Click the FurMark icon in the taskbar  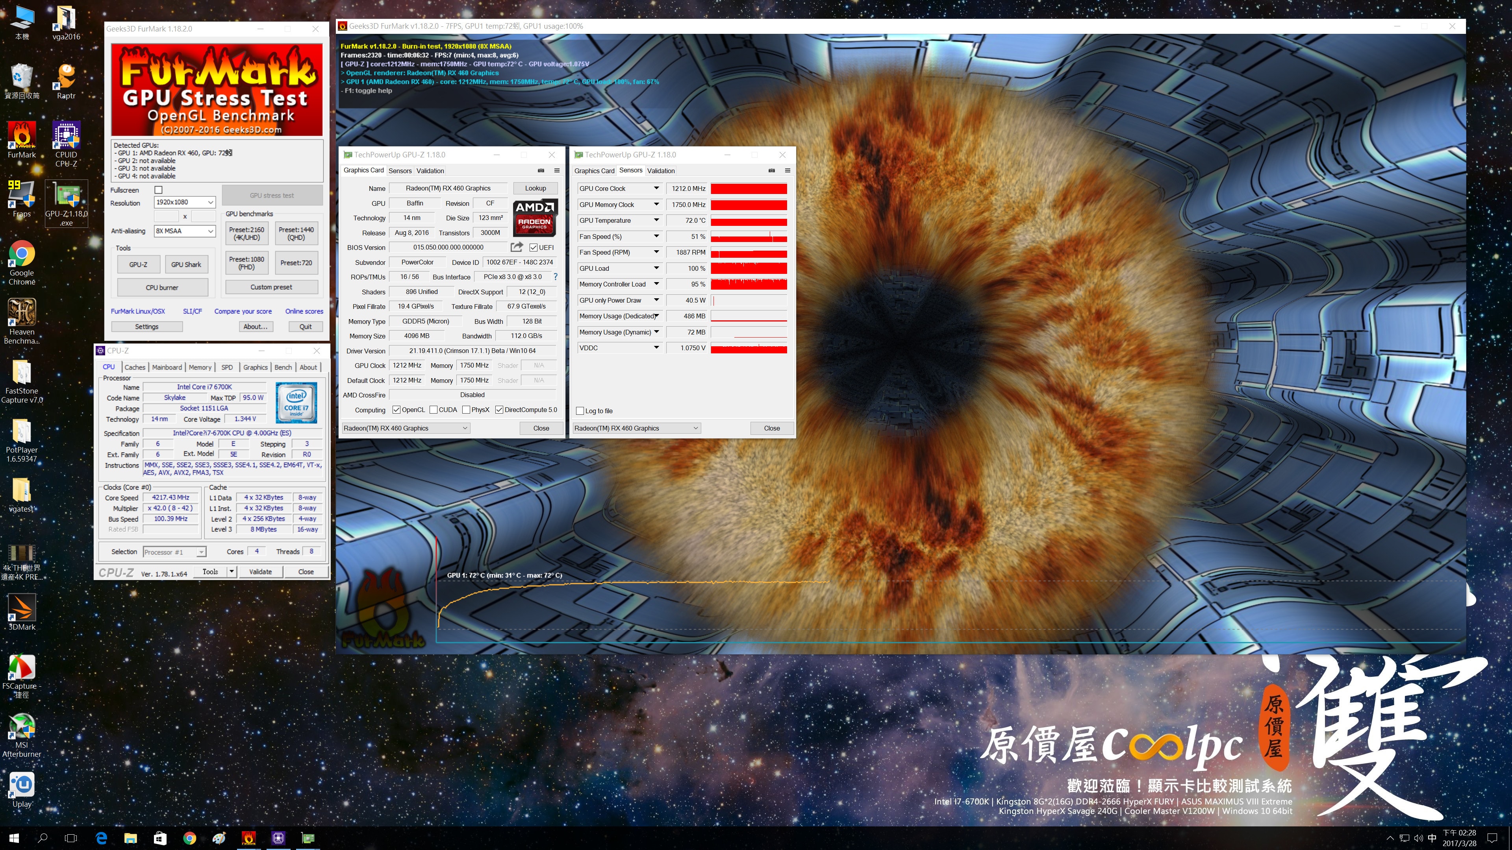pyautogui.click(x=248, y=838)
